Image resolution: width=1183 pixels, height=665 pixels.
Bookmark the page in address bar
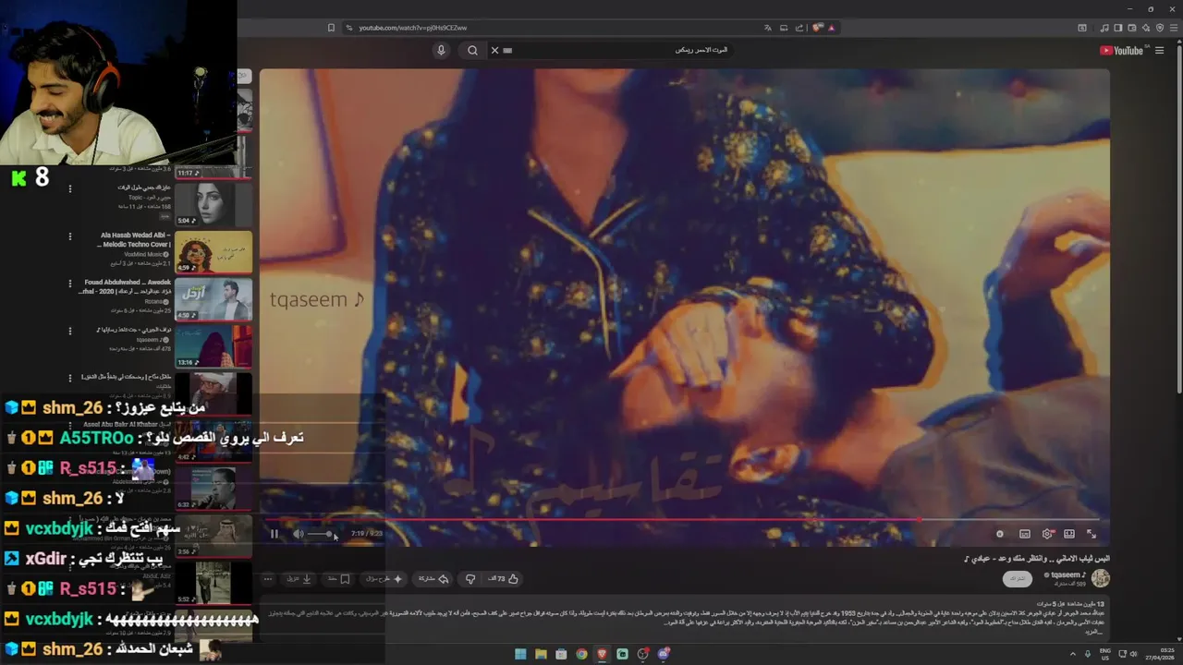(332, 28)
